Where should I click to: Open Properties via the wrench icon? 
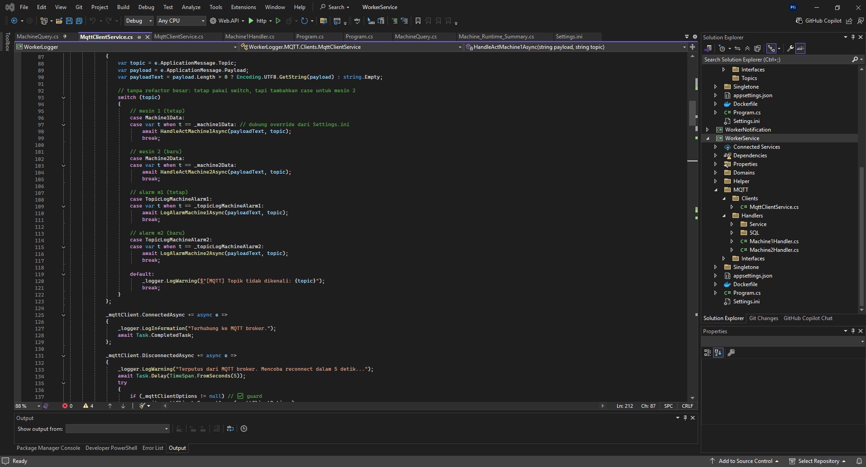coord(790,48)
